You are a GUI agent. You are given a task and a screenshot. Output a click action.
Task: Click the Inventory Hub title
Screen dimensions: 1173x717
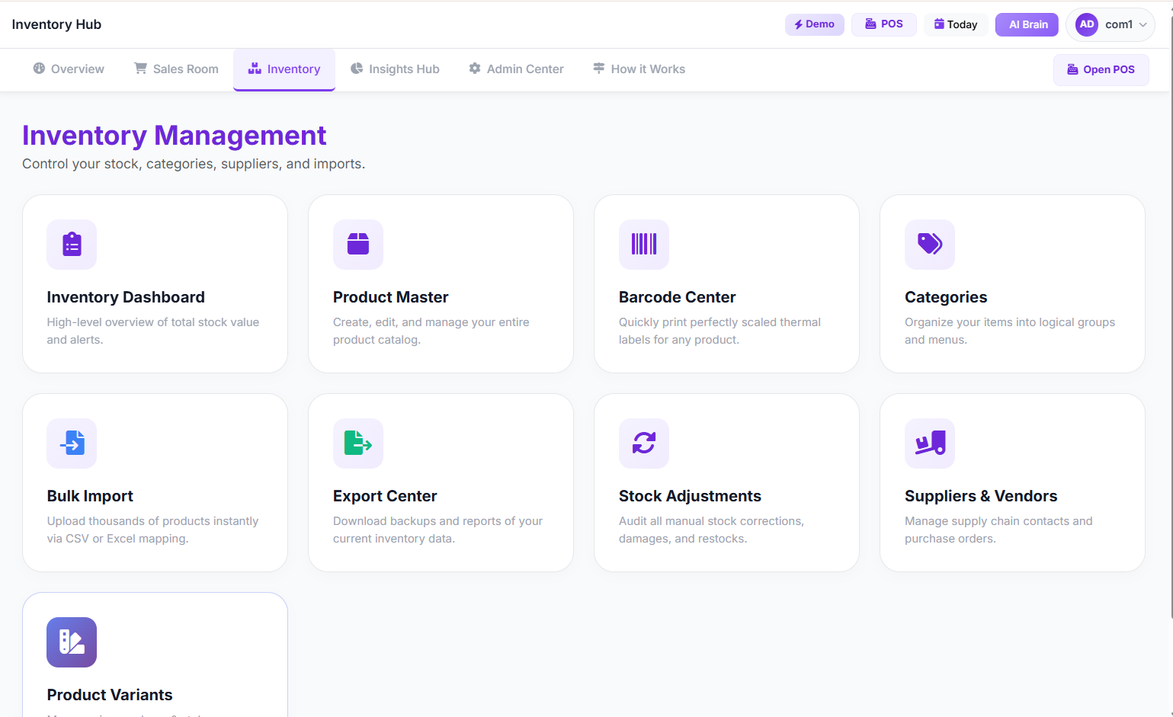tap(56, 24)
